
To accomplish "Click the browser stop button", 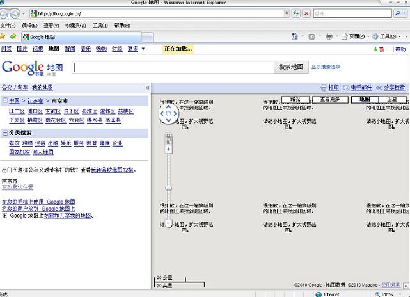I will (x=307, y=13).
